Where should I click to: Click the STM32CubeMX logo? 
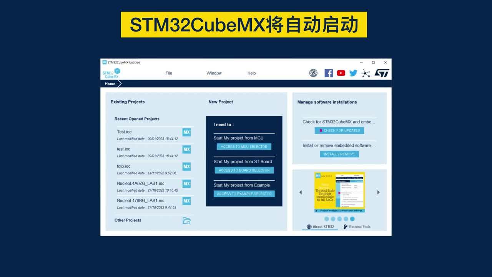pyautogui.click(x=111, y=73)
